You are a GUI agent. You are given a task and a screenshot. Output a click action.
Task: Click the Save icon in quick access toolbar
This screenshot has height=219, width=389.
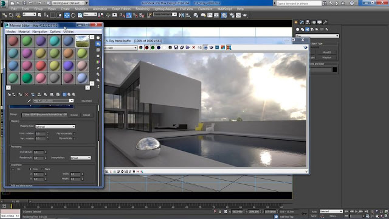[24, 3]
